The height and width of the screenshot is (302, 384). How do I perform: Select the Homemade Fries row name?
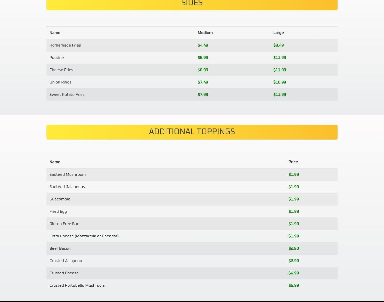coord(65,45)
